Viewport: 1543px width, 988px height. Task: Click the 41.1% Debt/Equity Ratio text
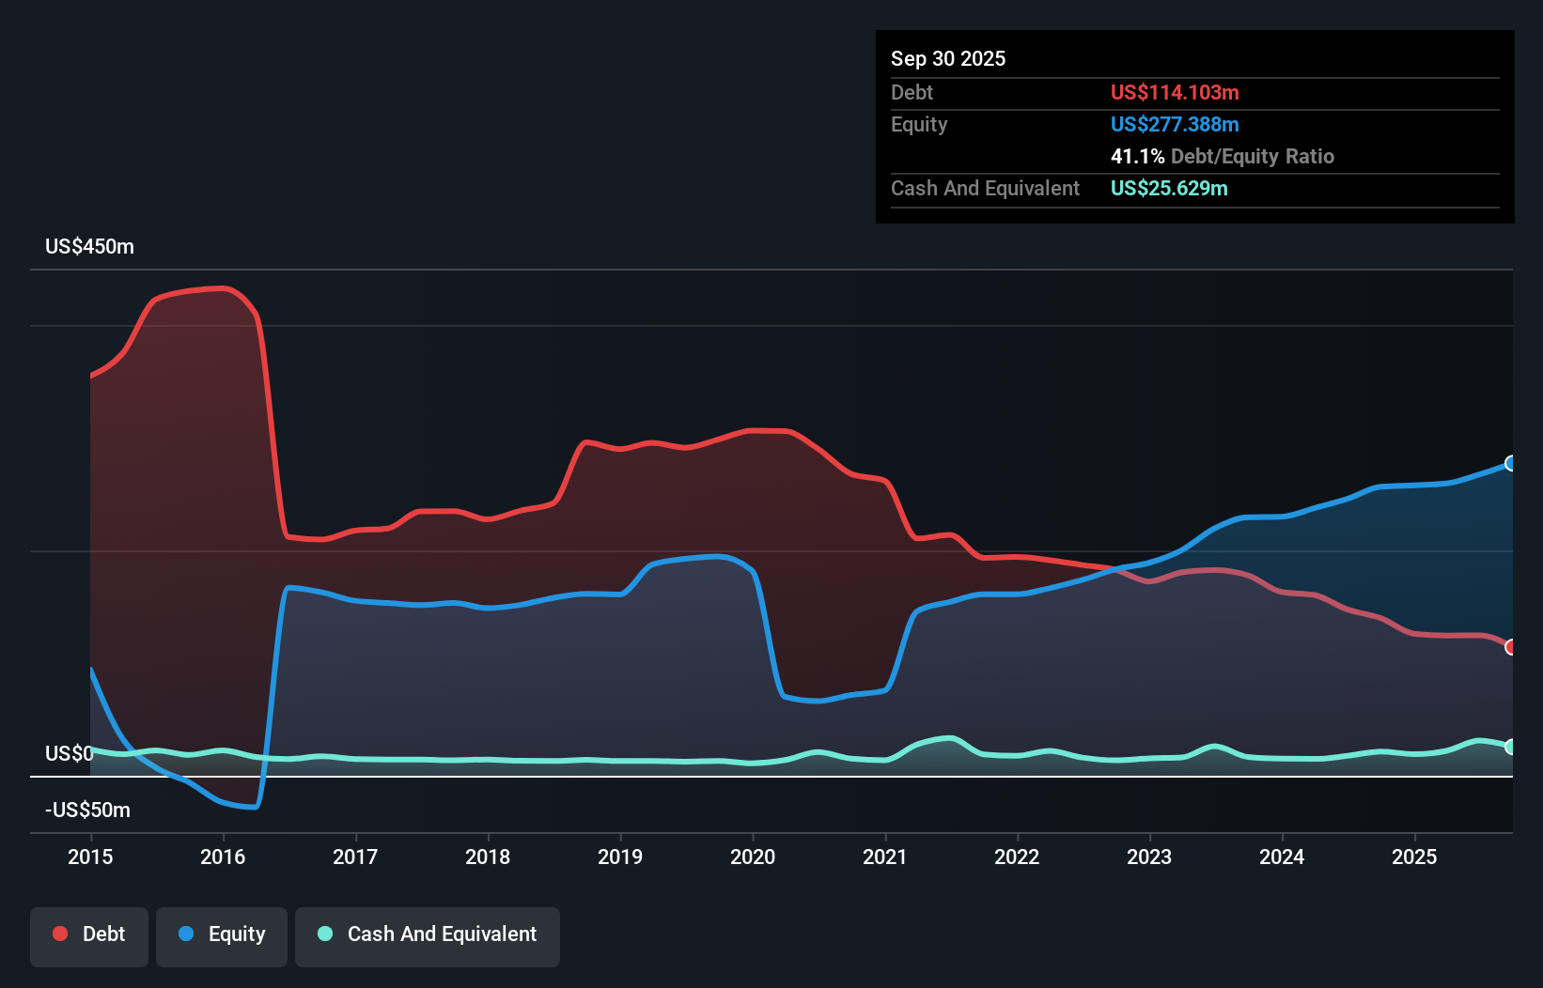1222,156
